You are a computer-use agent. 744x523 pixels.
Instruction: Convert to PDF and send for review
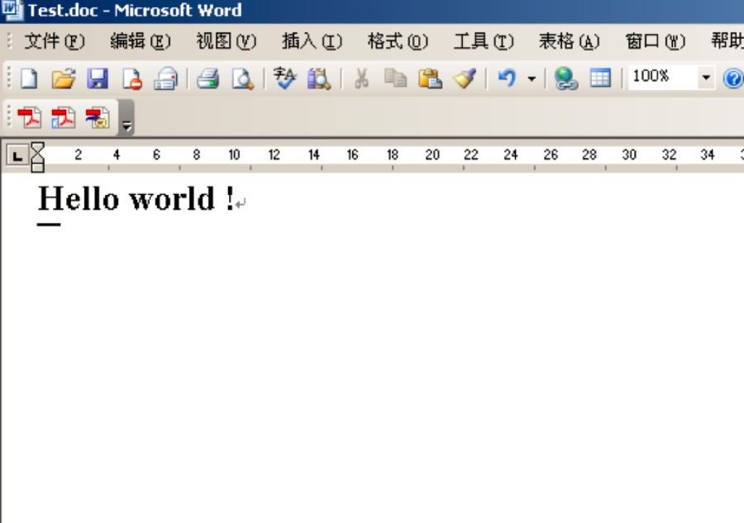(x=98, y=117)
